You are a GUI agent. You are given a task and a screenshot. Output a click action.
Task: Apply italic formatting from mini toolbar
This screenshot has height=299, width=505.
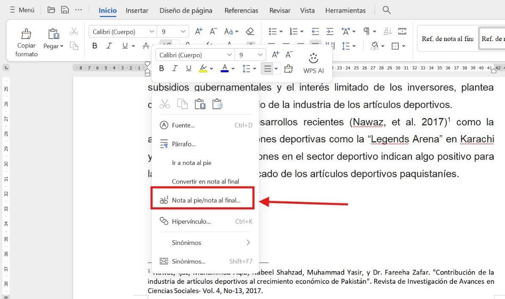[175, 68]
